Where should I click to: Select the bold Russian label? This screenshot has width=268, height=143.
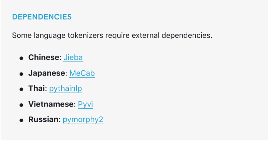point(43,120)
